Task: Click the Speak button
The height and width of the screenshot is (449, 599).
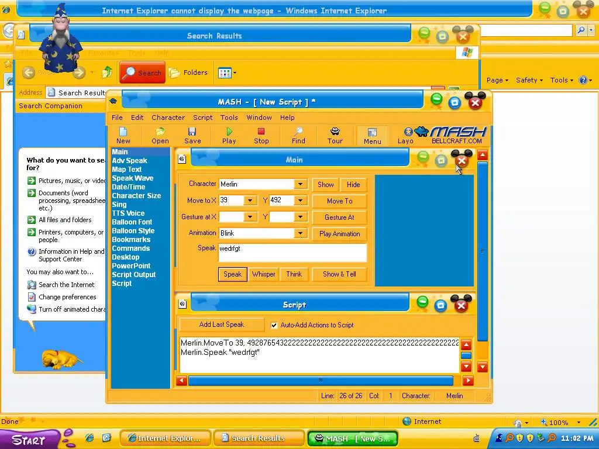Action: [x=233, y=274]
